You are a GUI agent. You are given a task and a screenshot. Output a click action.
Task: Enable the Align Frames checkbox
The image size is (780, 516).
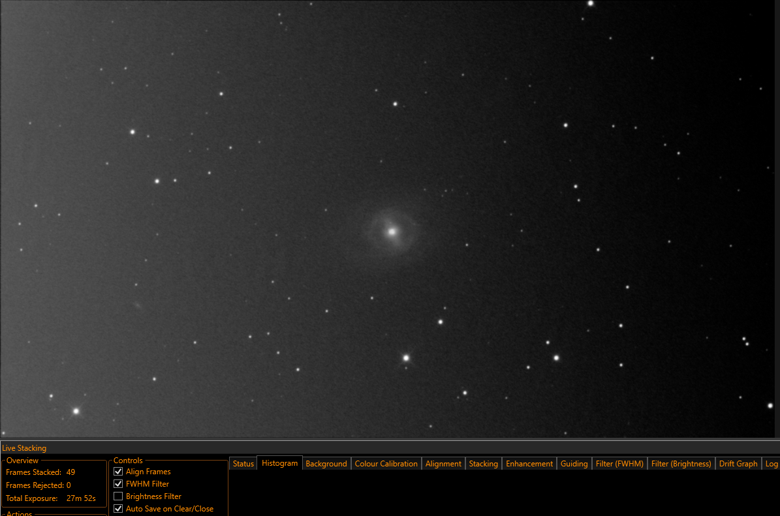tap(118, 471)
